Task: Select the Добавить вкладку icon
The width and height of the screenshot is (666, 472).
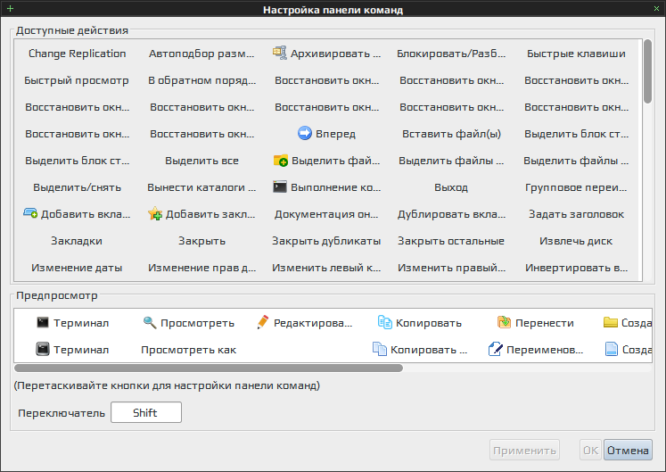Action: tap(30, 214)
